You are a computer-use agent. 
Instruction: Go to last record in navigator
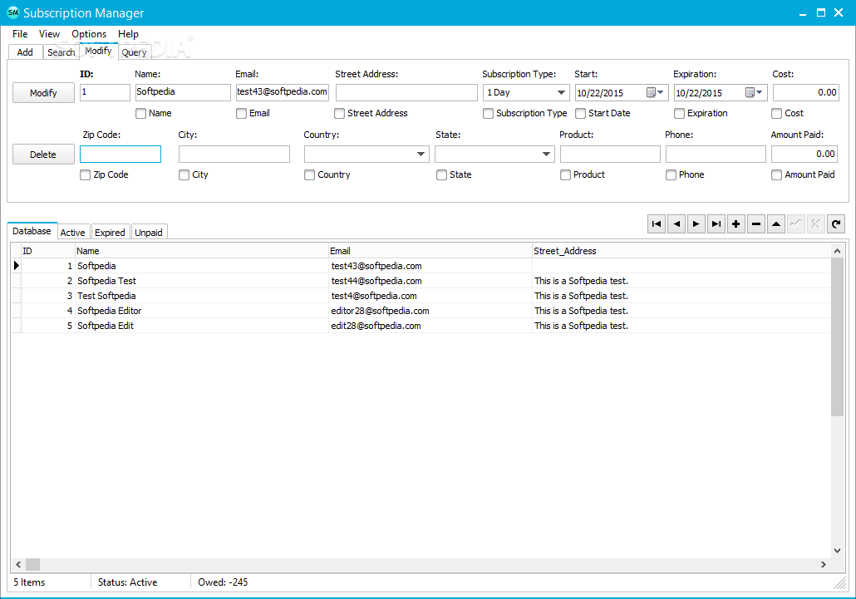click(716, 223)
